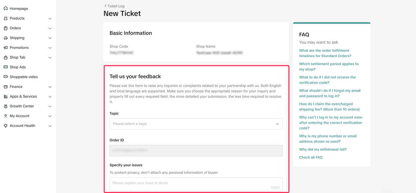
Task: Expand the Growth Center section chevron
Action: click(x=50, y=106)
